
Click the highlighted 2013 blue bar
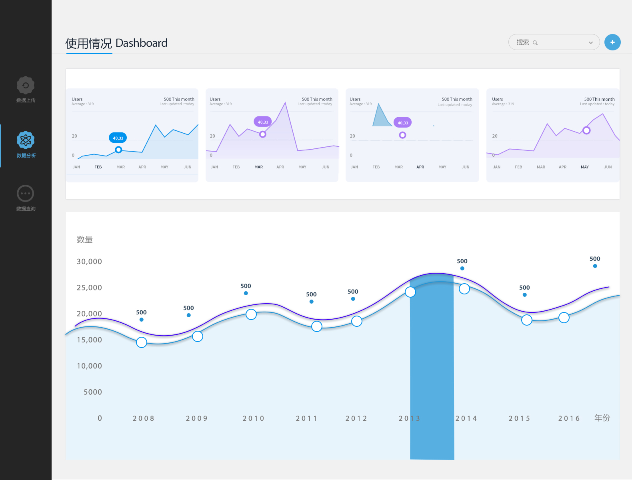(x=432, y=366)
